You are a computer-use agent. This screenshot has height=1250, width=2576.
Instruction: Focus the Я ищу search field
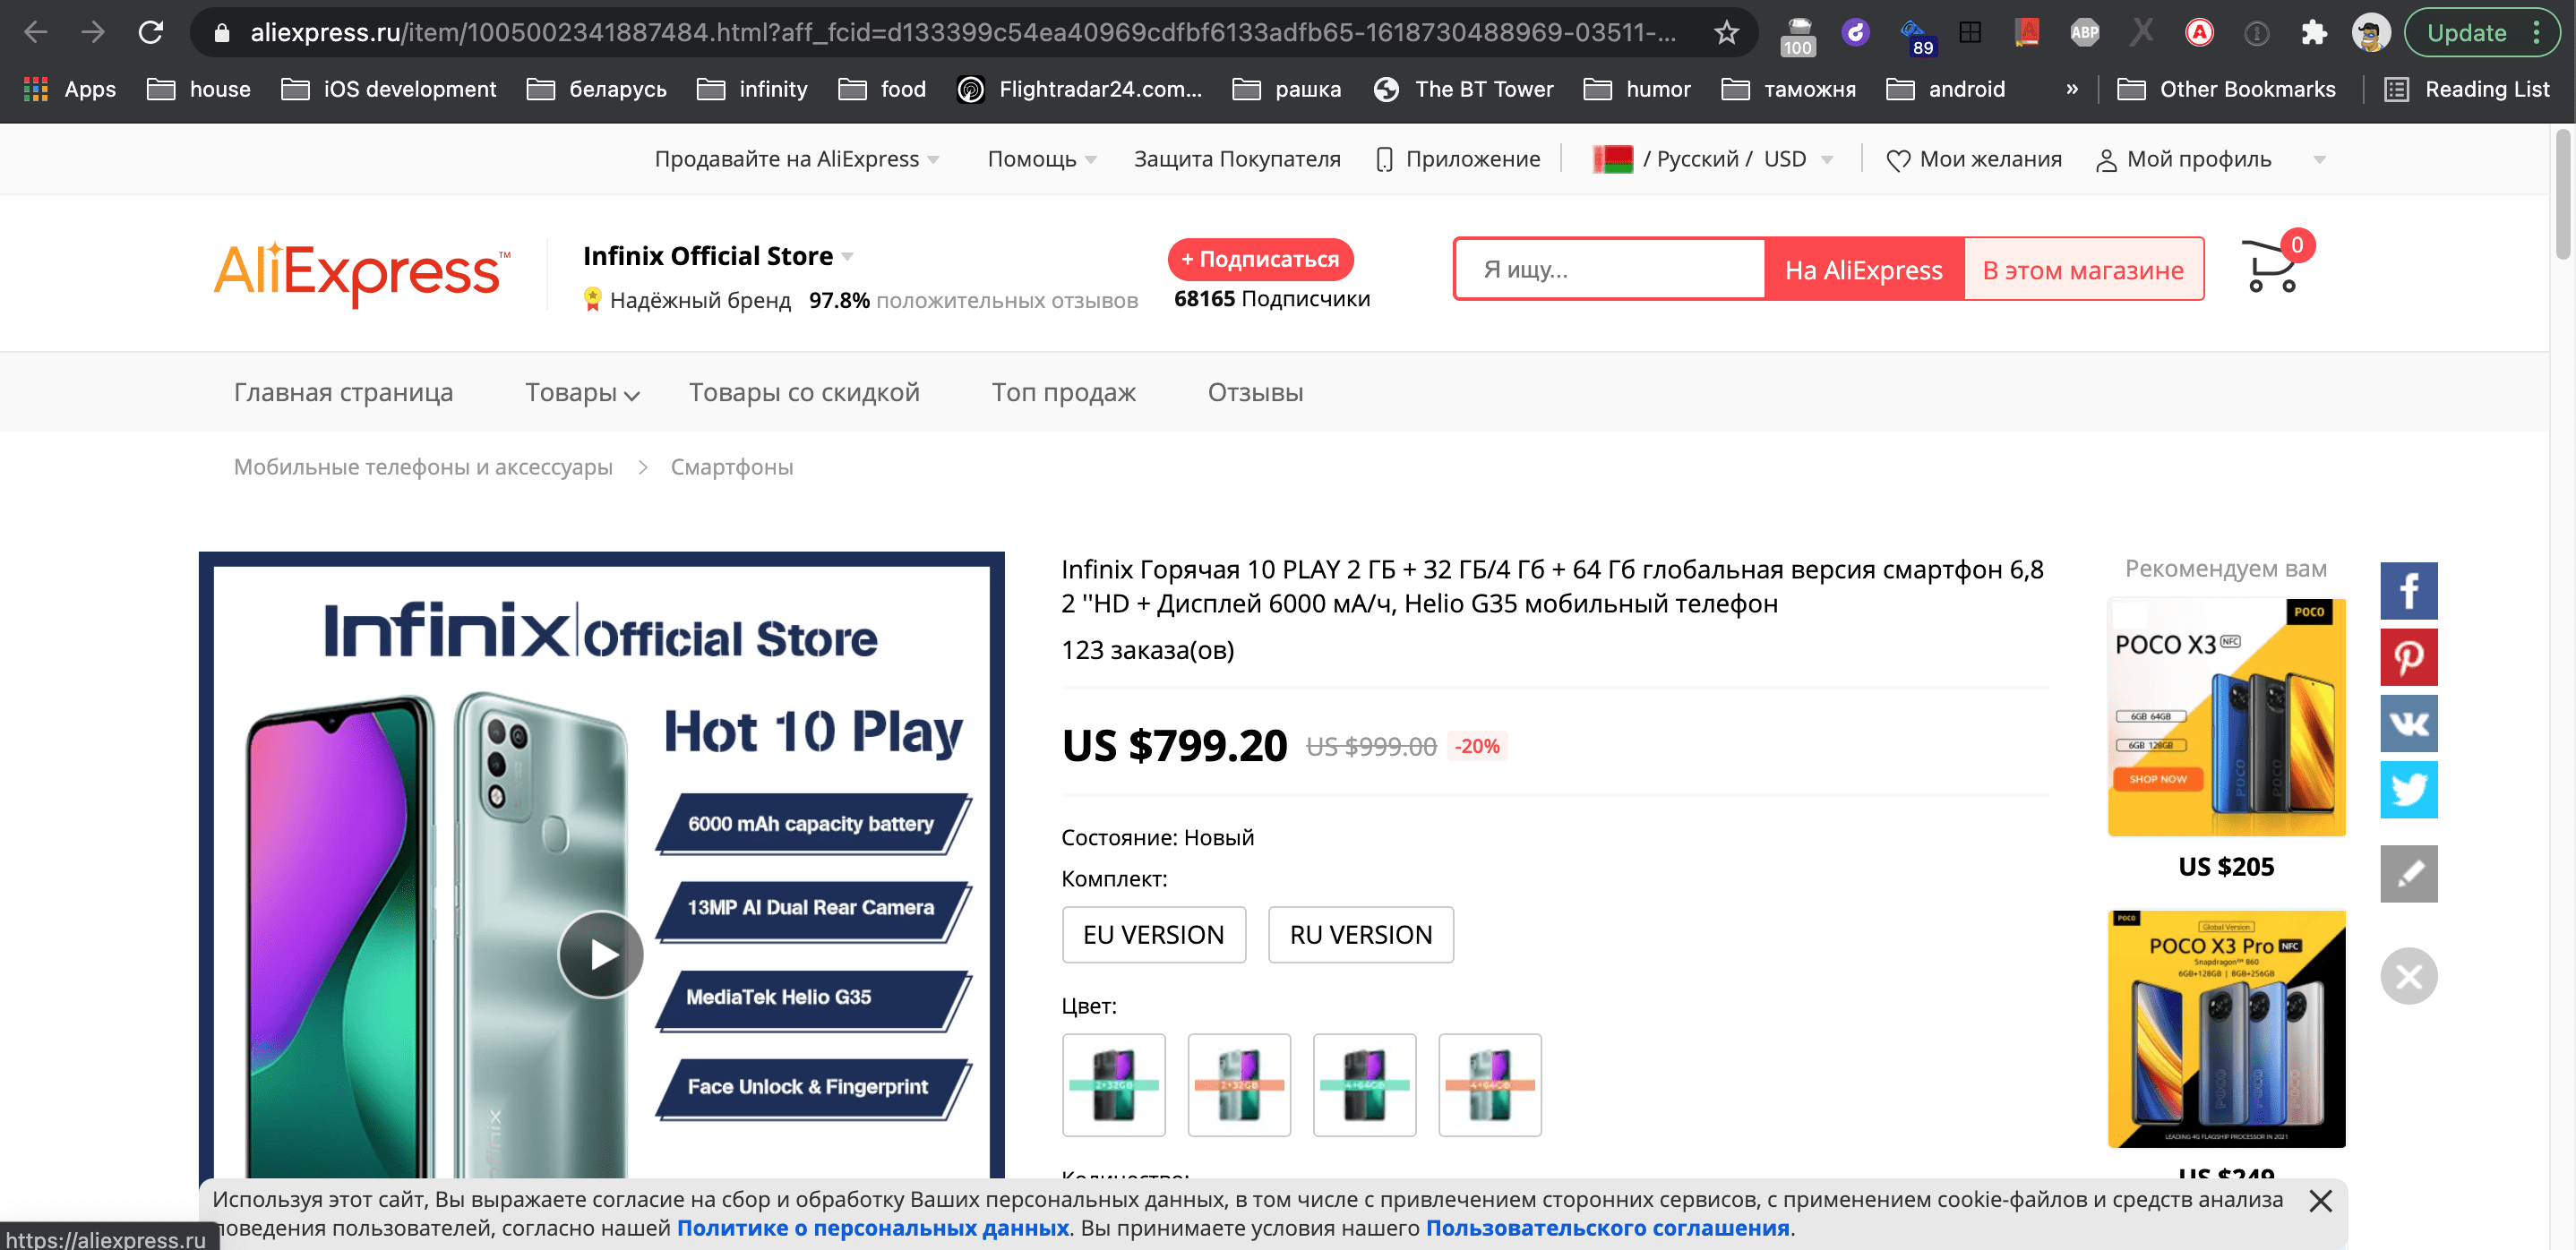pos(1610,269)
